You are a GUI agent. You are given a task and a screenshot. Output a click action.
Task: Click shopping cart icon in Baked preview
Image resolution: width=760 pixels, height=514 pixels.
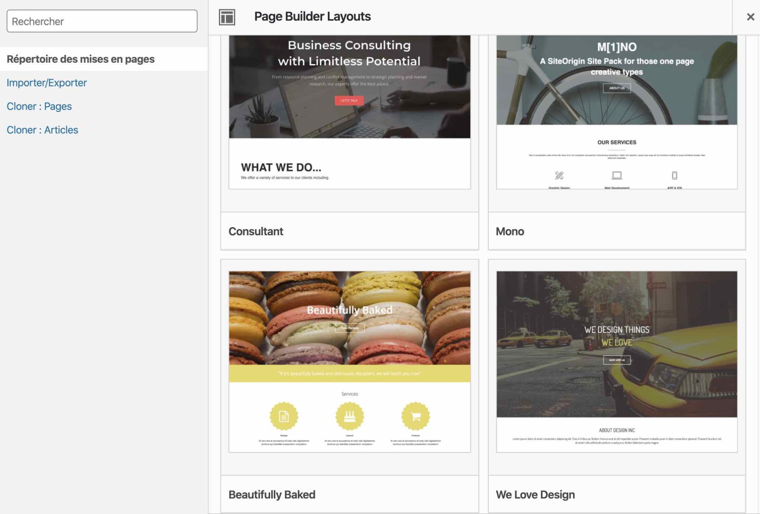(x=415, y=416)
